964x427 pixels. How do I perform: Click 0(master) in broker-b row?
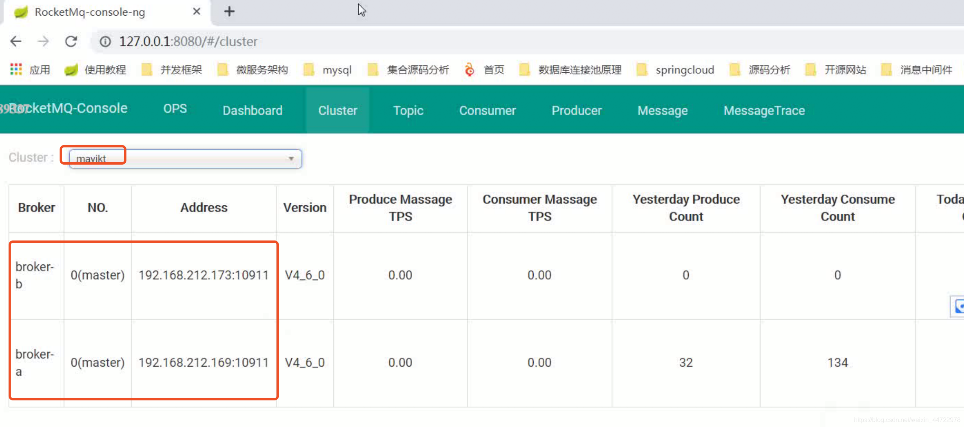click(97, 275)
